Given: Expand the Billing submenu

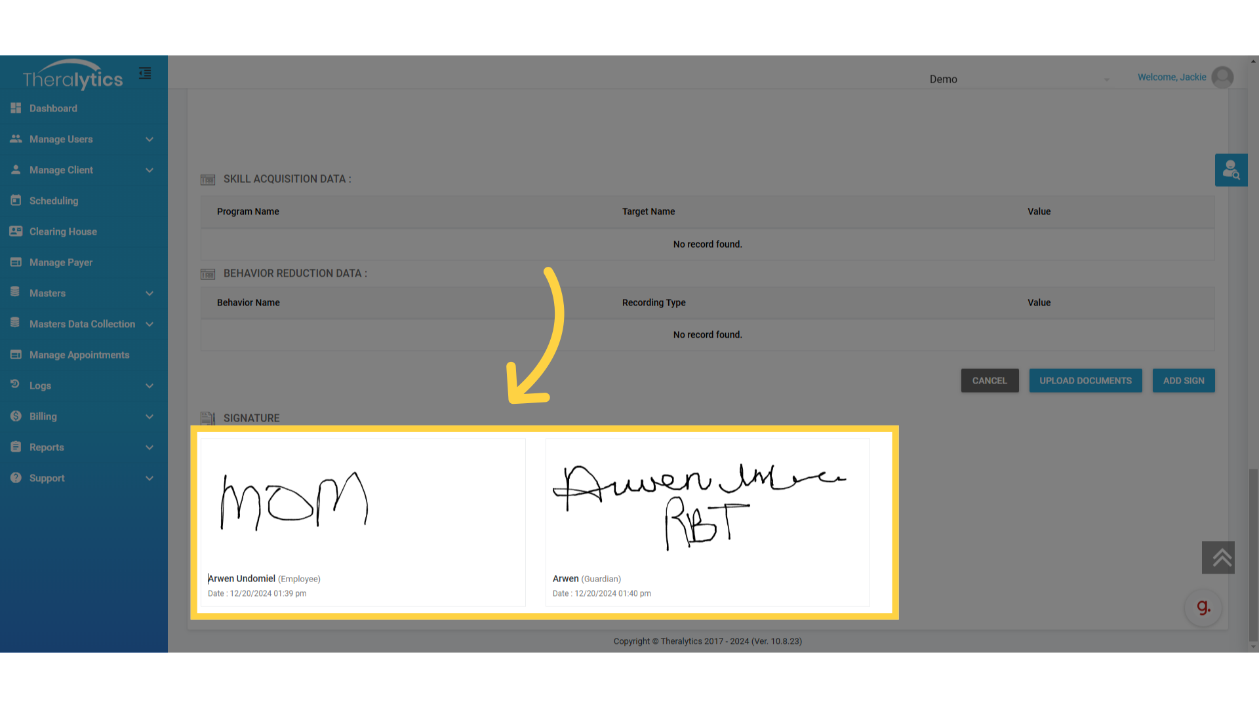Looking at the screenshot, I should tap(150, 416).
